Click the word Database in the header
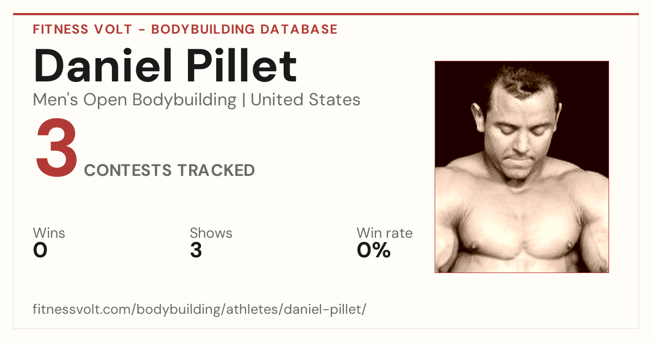The image size is (652, 342). (x=299, y=29)
